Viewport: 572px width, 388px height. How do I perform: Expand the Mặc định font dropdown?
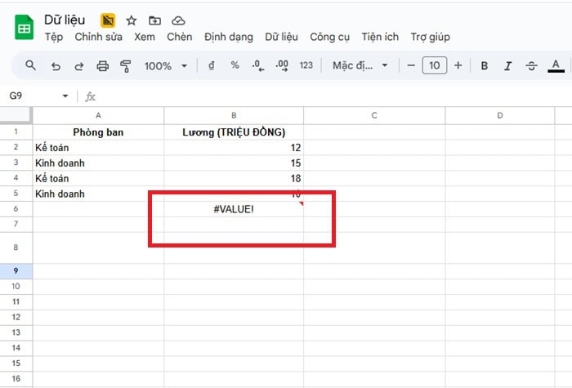coord(360,66)
